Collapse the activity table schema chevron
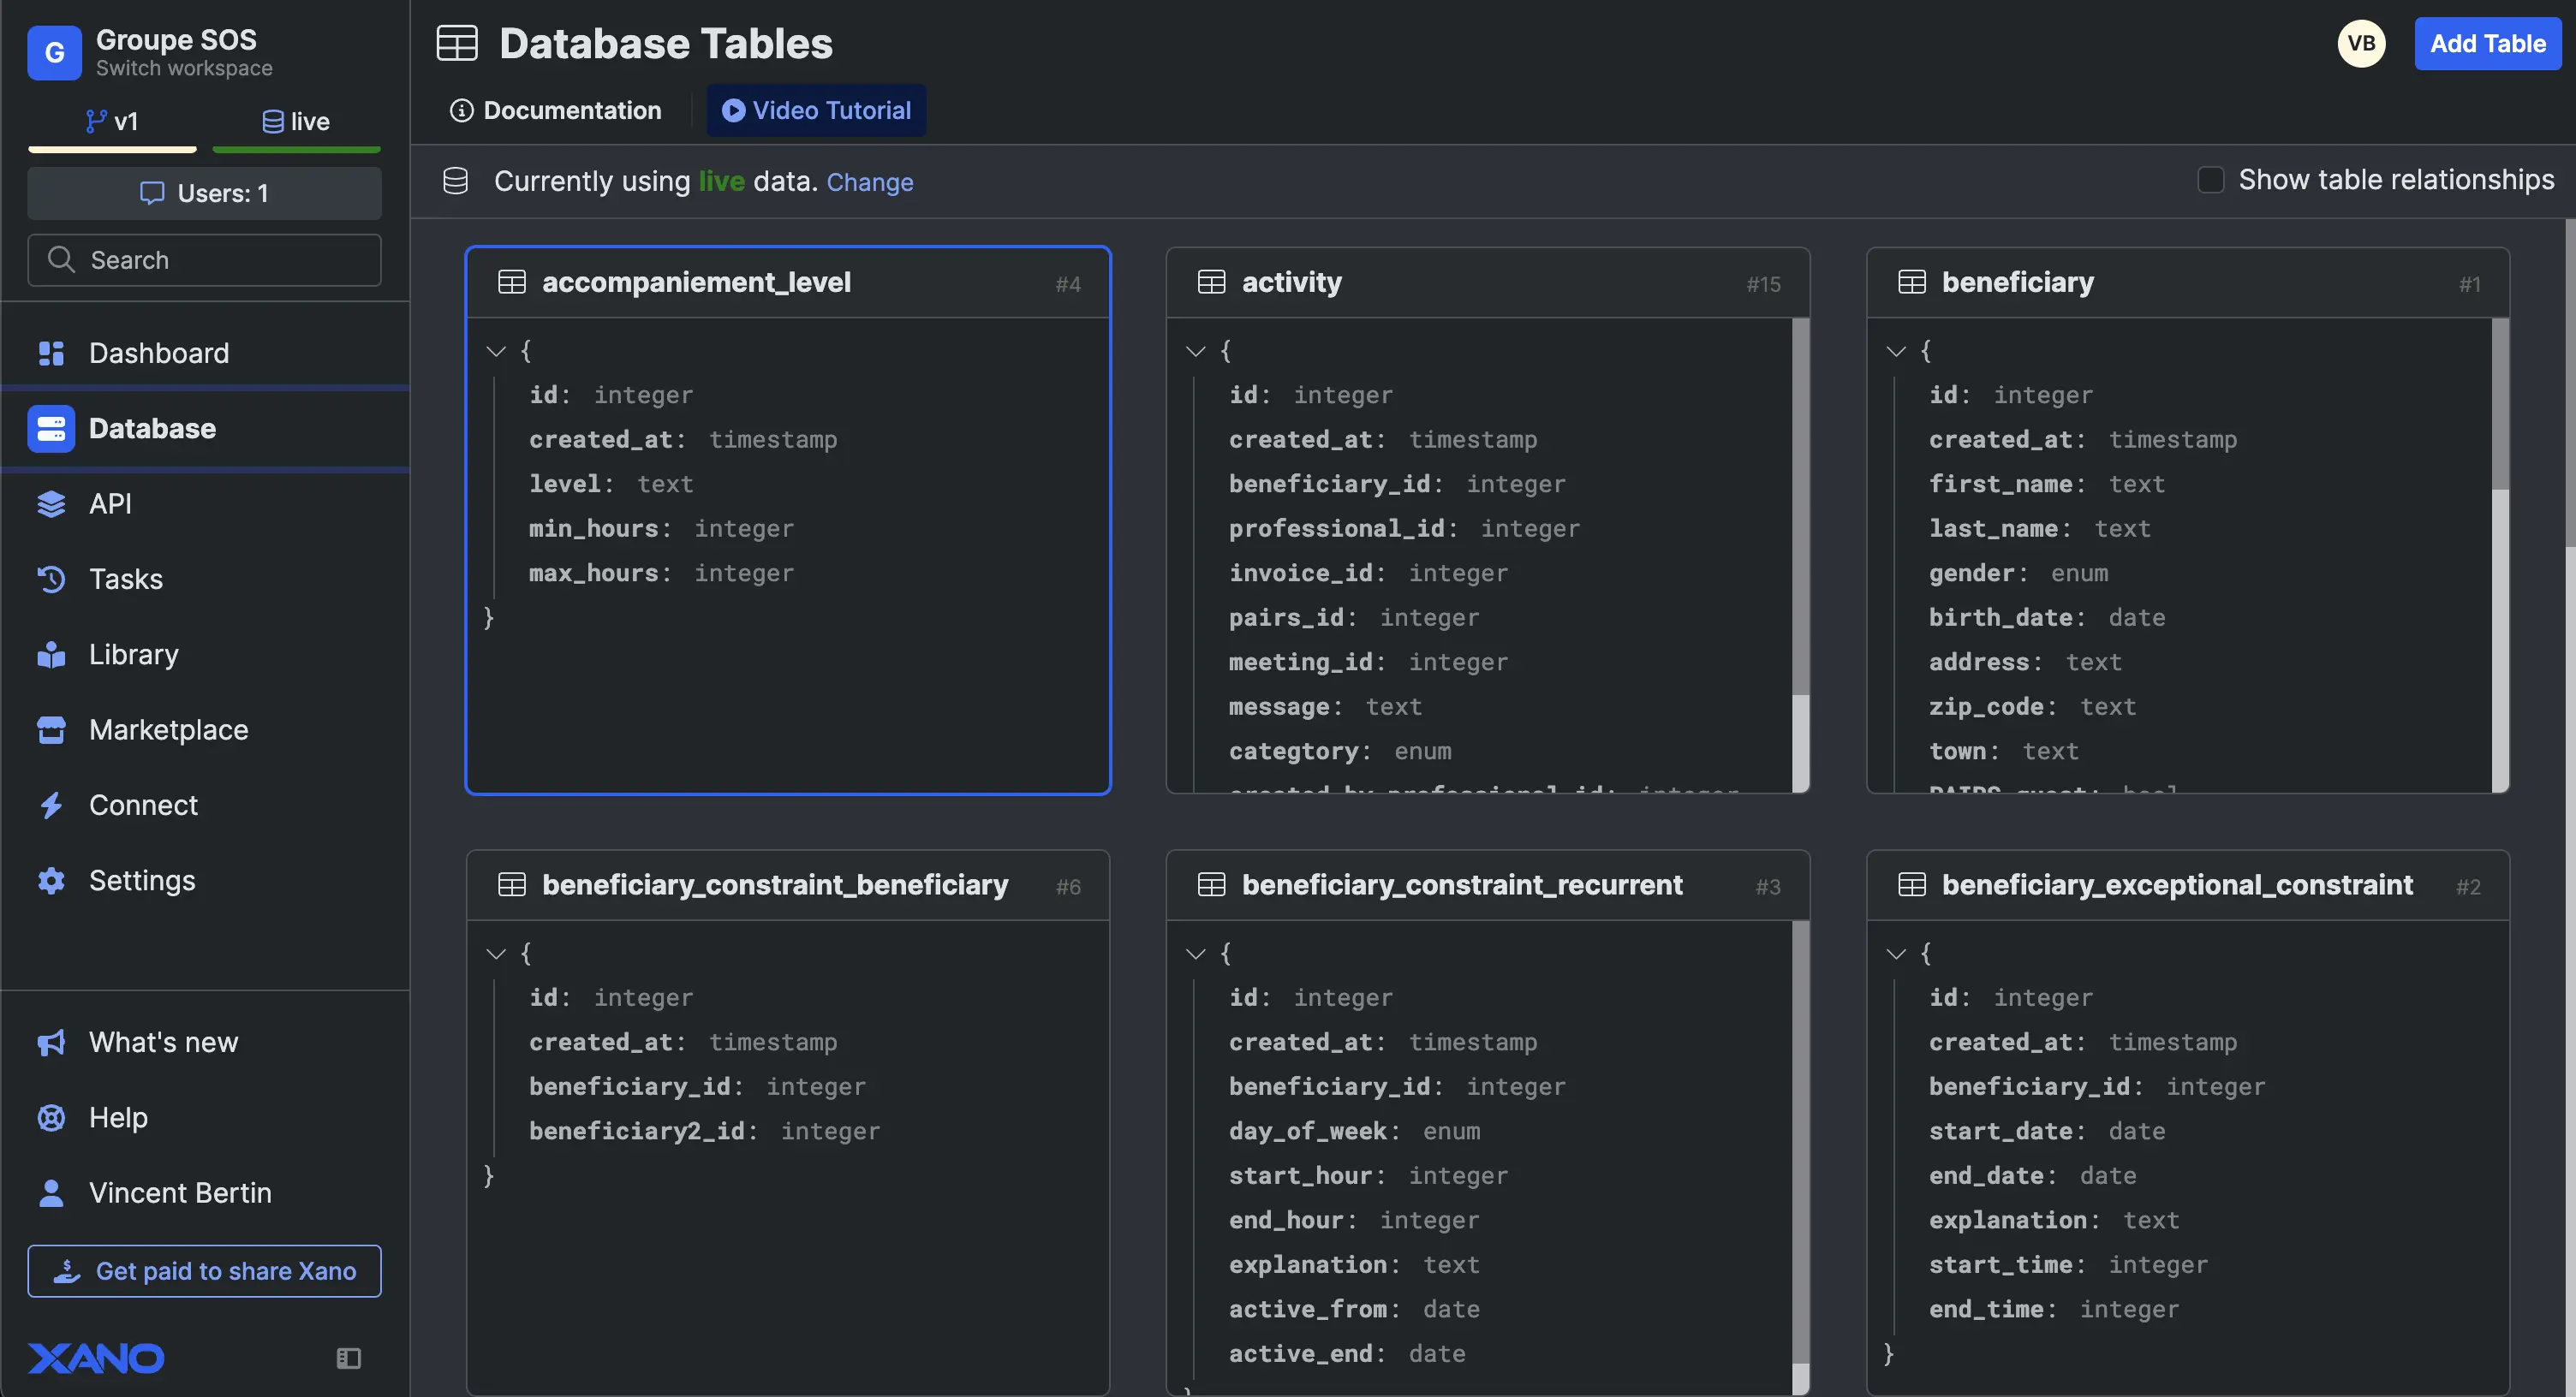 pos(1195,351)
